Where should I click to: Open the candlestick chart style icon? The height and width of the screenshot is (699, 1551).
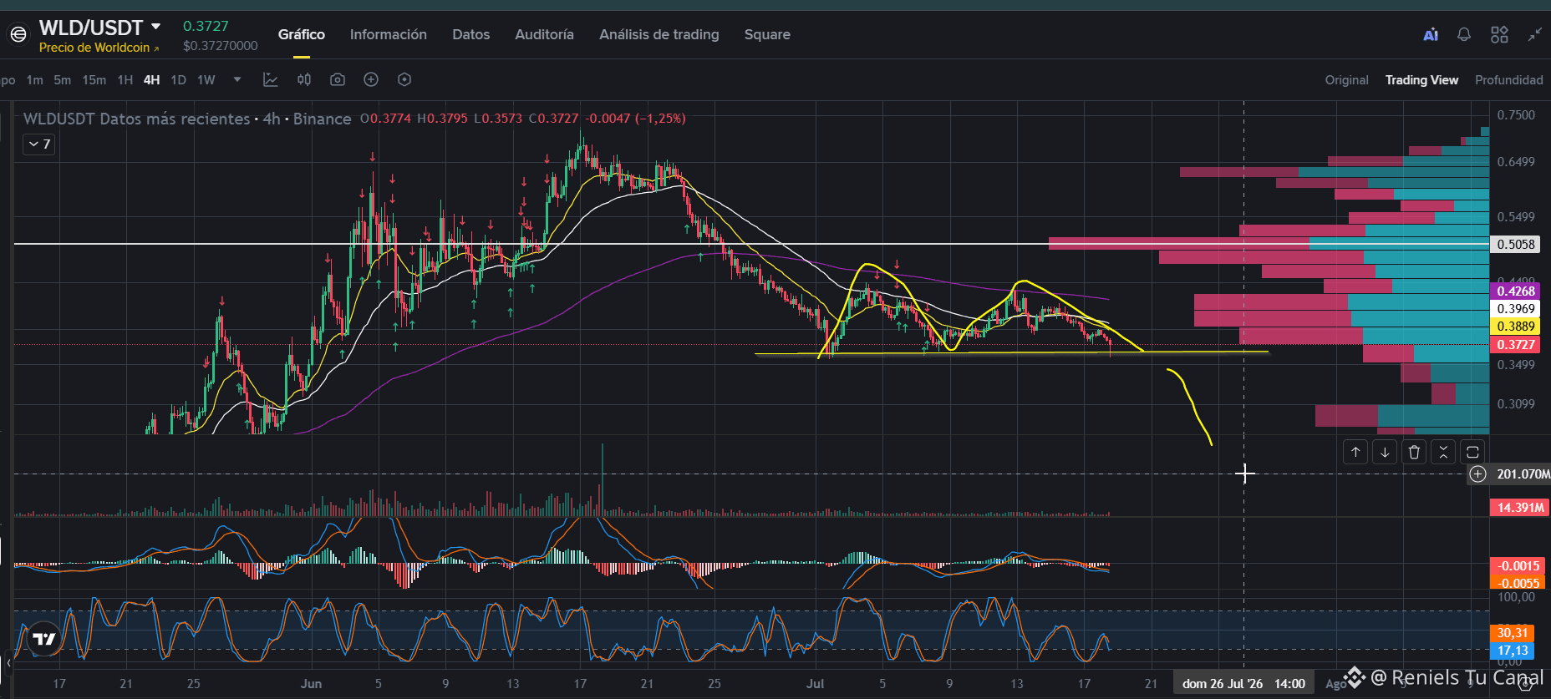304,79
